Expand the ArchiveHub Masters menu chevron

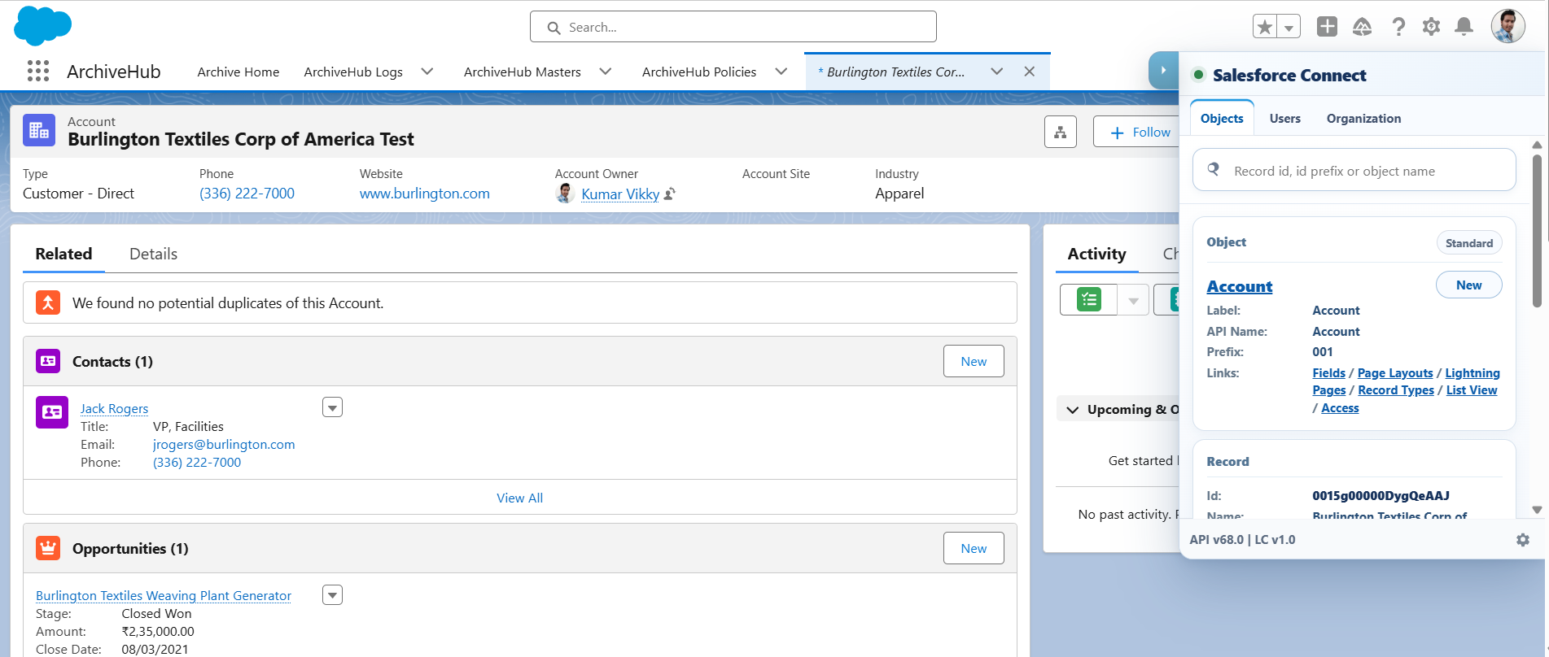[606, 72]
